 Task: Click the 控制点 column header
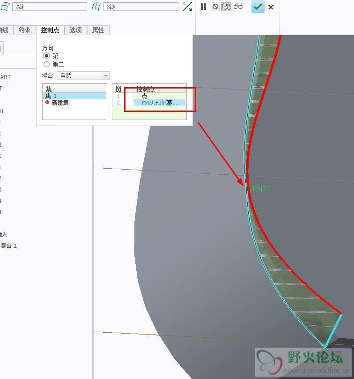[146, 89]
